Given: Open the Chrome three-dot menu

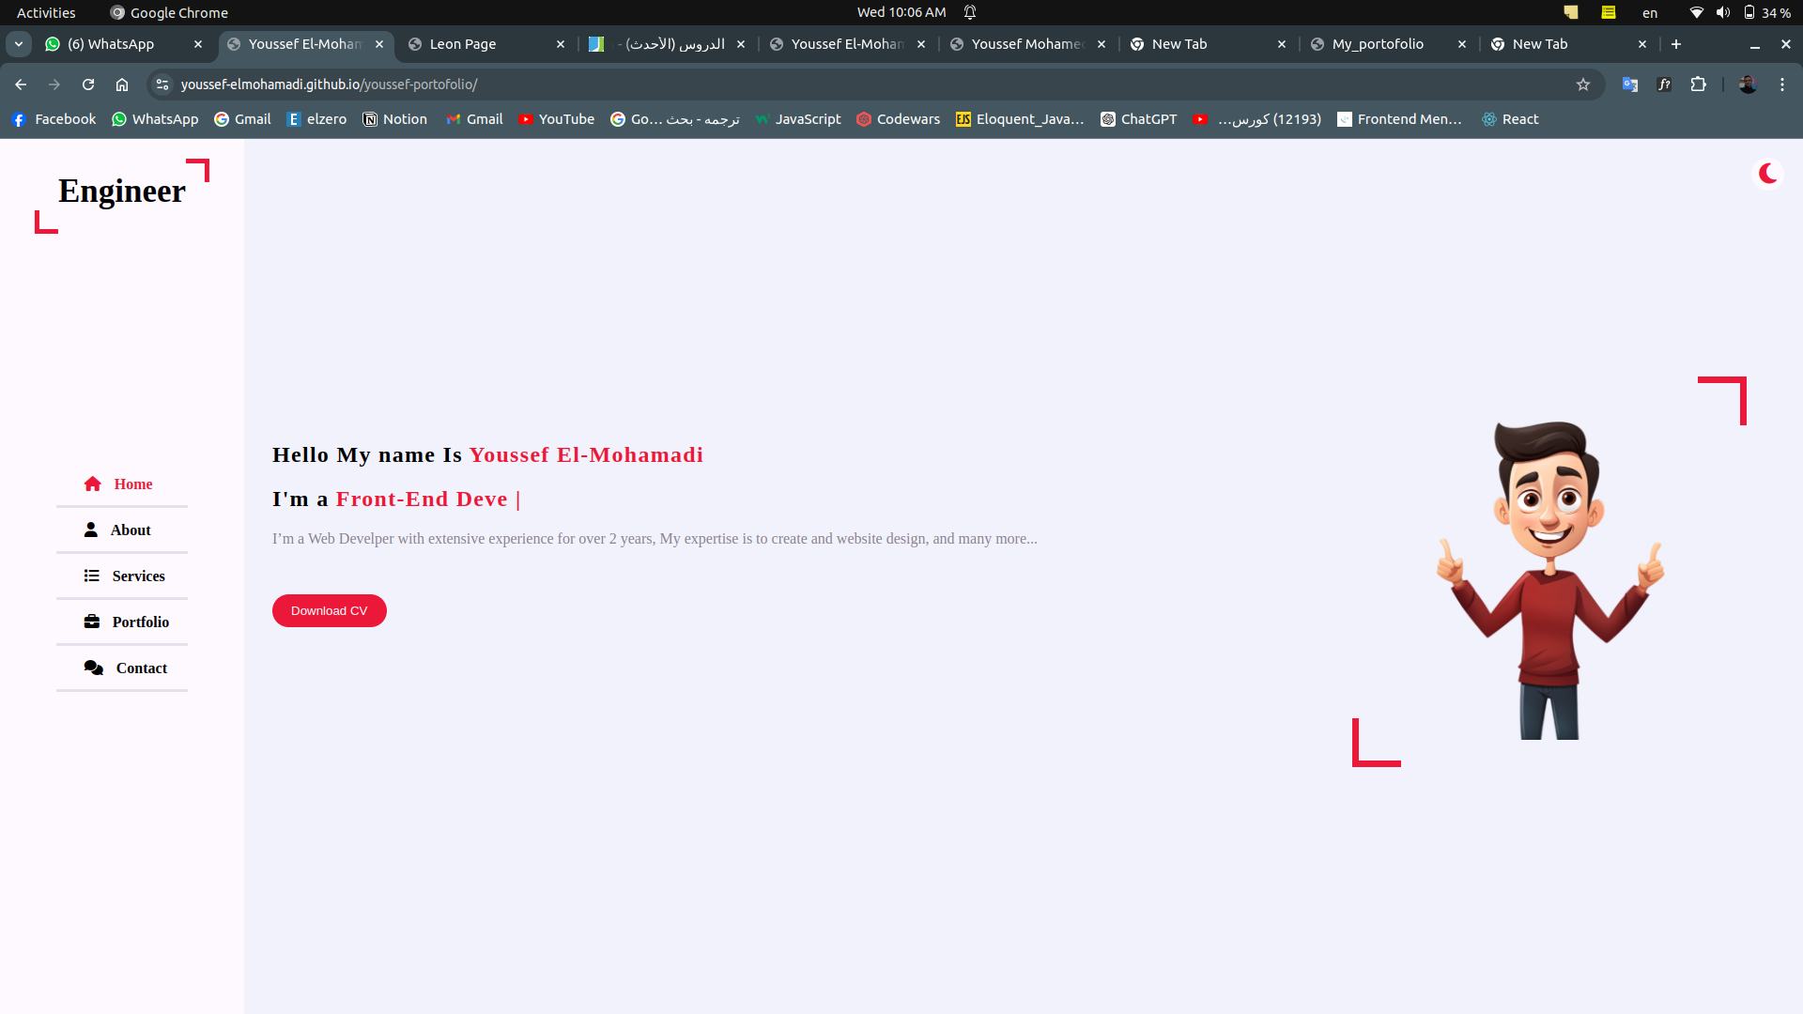Looking at the screenshot, I should pos(1782,84).
